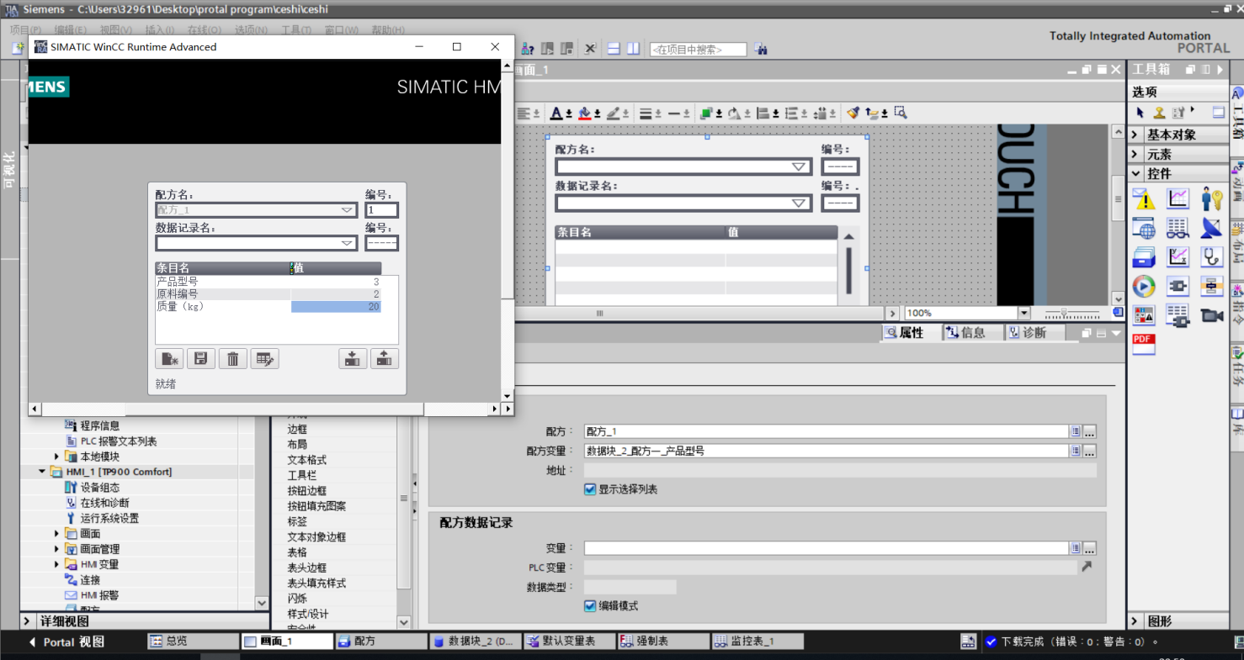Select the trend view control in toolbox

pyautogui.click(x=1178, y=199)
